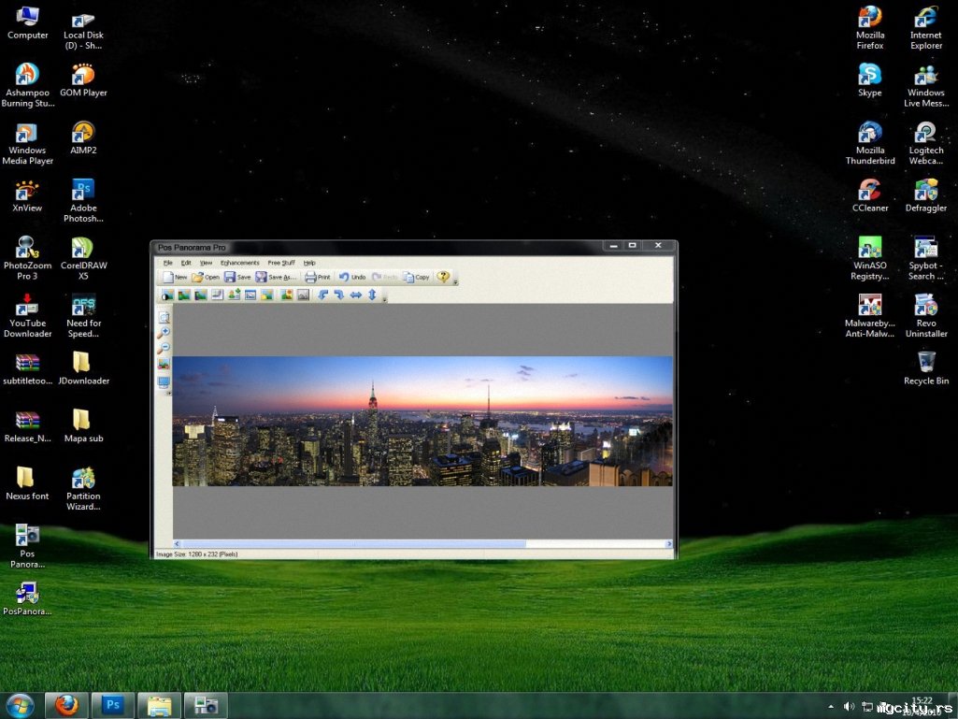
Task: Rotate the image left with curved arrow icon
Action: coord(323,295)
